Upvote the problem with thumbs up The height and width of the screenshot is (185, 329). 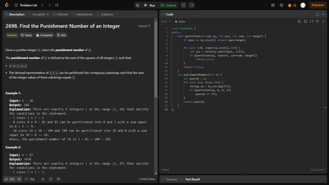click(7, 179)
